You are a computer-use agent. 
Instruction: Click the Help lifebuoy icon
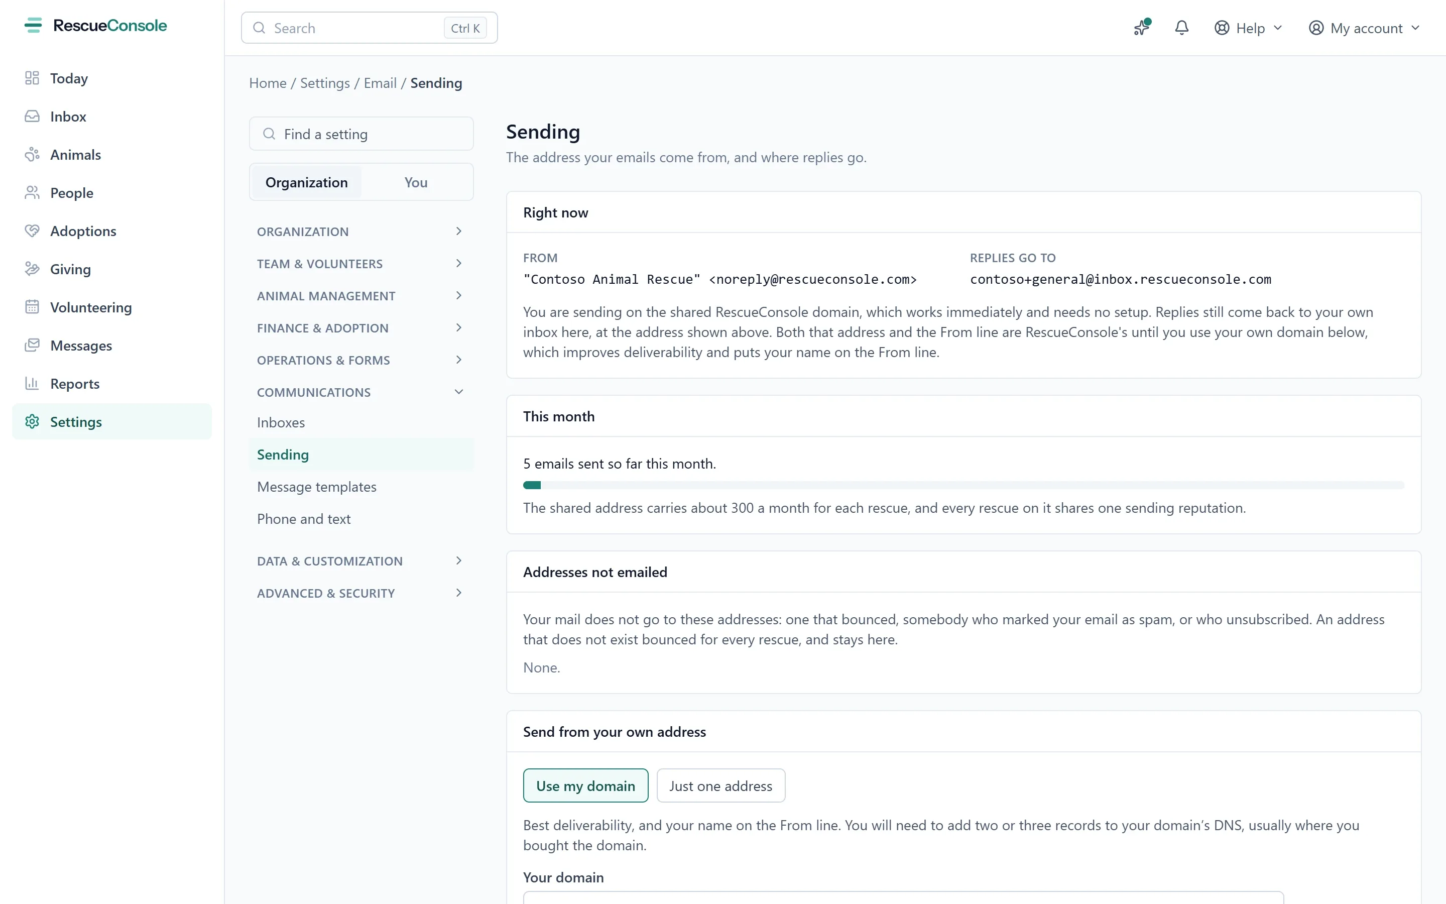tap(1222, 28)
